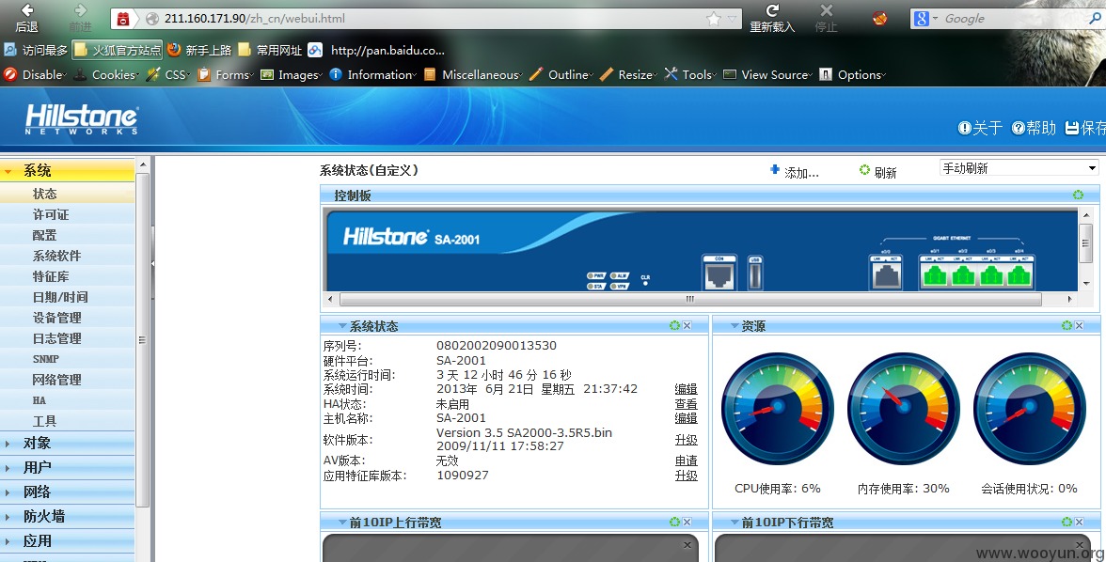The height and width of the screenshot is (562, 1106).
Task: Select 系统软件 in the sidebar
Action: click(67, 256)
